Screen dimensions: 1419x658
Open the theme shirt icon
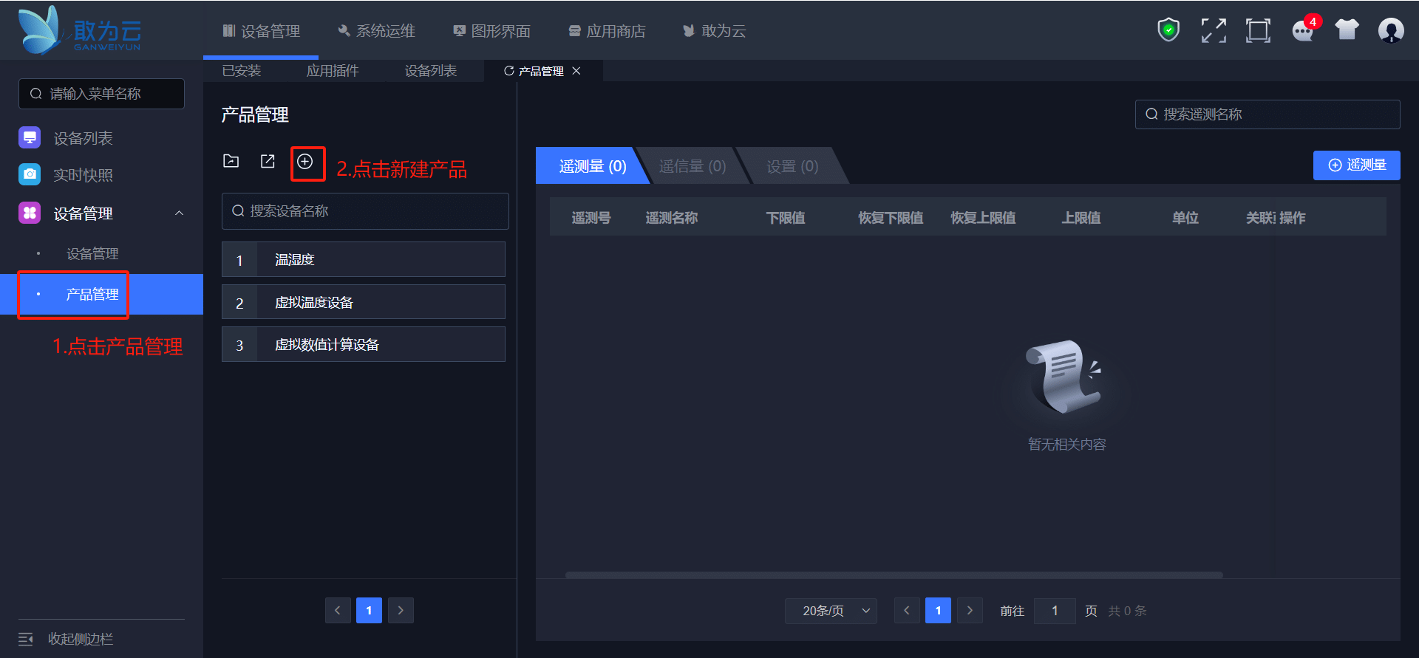(x=1347, y=30)
